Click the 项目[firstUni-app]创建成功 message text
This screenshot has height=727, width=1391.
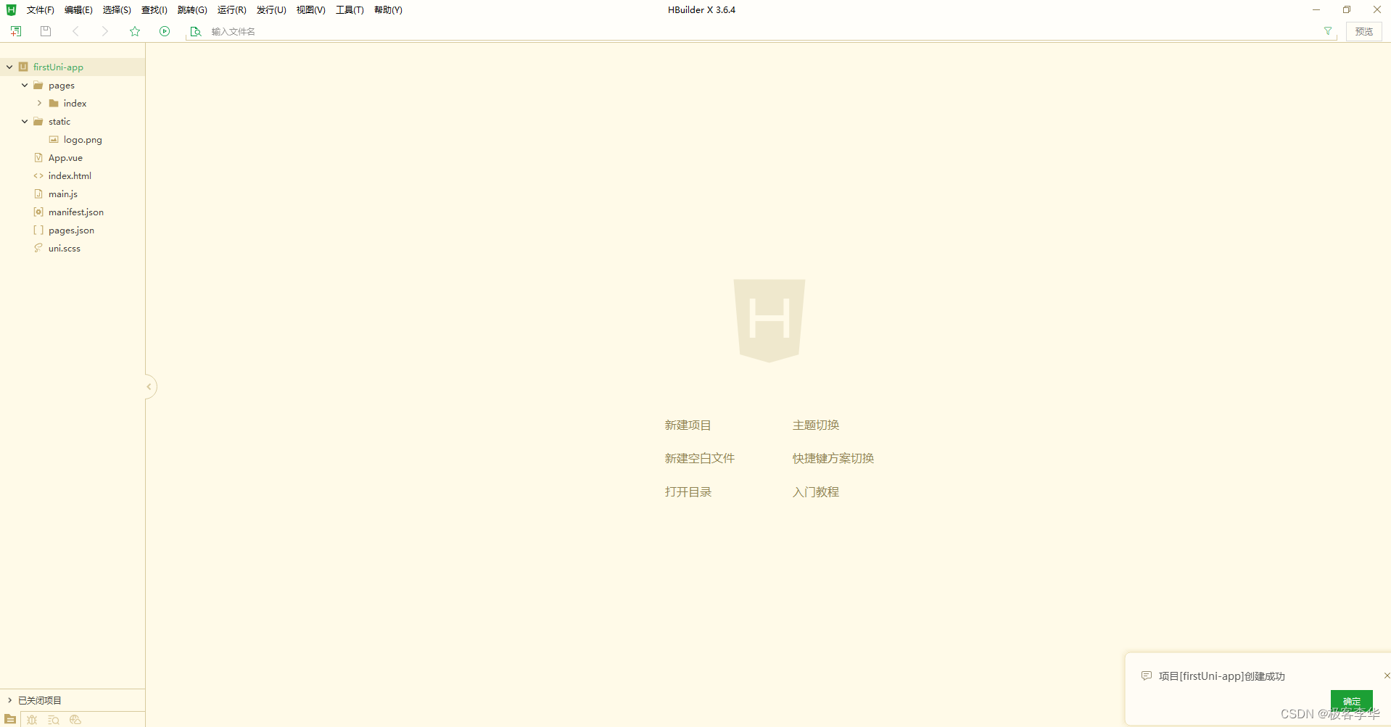tap(1221, 676)
